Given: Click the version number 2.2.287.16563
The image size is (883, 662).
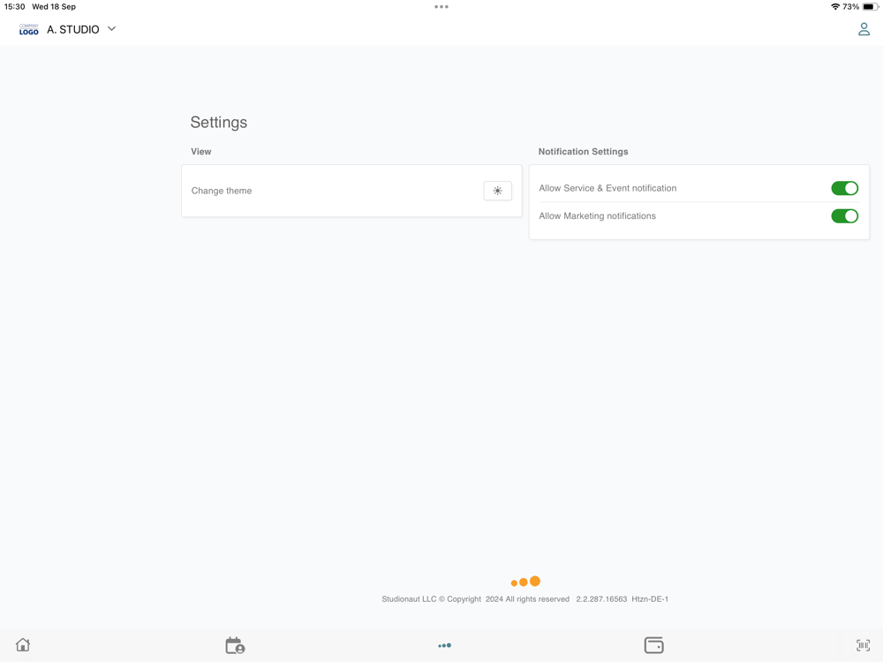Looking at the screenshot, I should point(601,599).
